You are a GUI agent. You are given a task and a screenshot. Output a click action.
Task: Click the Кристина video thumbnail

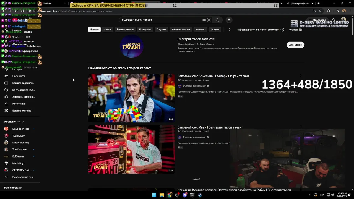pos(132,98)
